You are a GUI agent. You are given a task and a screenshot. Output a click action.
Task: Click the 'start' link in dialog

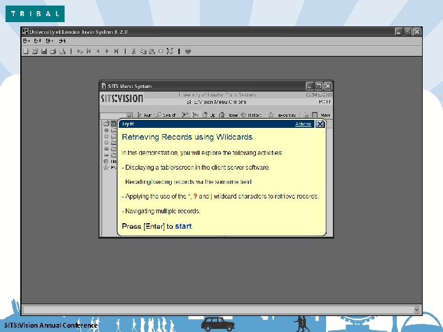(183, 226)
